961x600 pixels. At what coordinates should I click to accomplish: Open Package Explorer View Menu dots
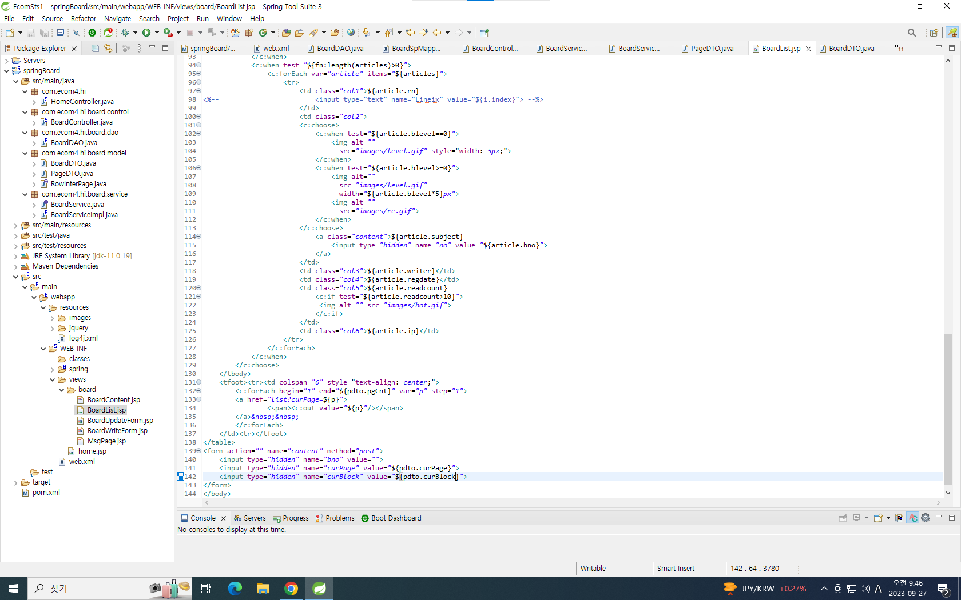[x=139, y=49]
